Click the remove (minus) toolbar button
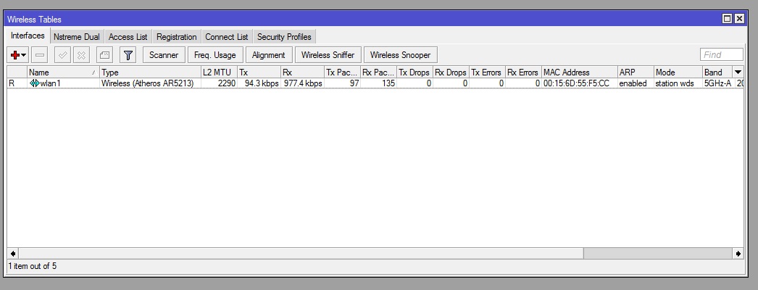This screenshot has height=290, width=758. point(40,55)
